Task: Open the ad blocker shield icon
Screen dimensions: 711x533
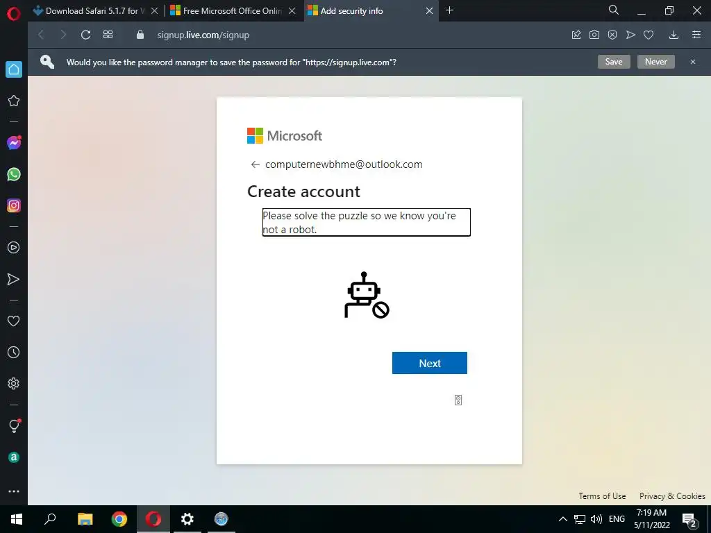Action: coord(612,35)
